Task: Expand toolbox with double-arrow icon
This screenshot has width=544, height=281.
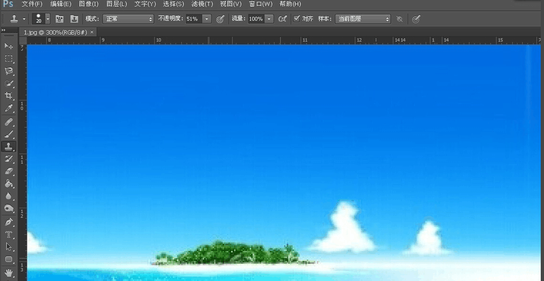Action: point(4,30)
